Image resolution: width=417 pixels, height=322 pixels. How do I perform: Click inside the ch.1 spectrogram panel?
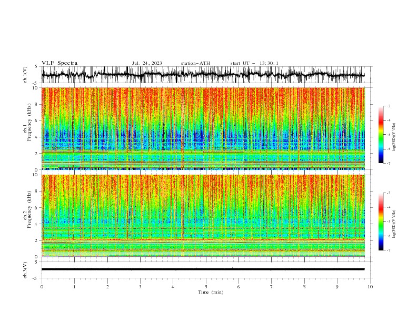click(x=203, y=128)
